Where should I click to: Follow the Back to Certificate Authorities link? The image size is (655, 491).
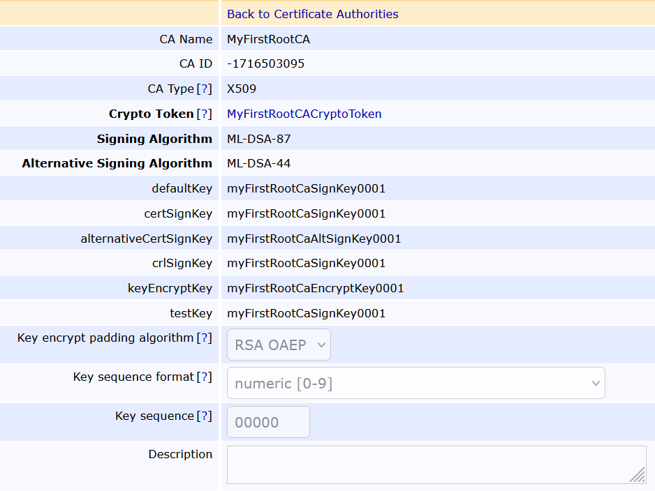point(312,13)
